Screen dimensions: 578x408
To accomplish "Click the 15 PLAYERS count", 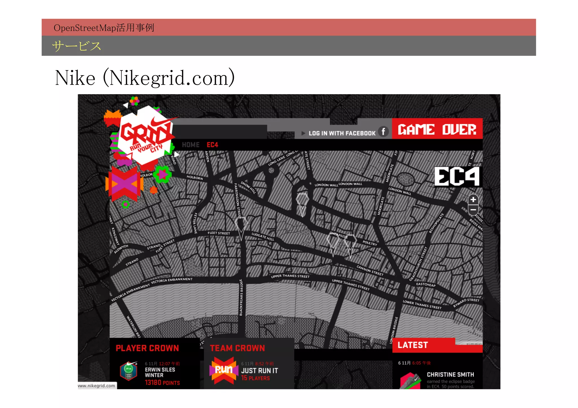I will (x=255, y=378).
